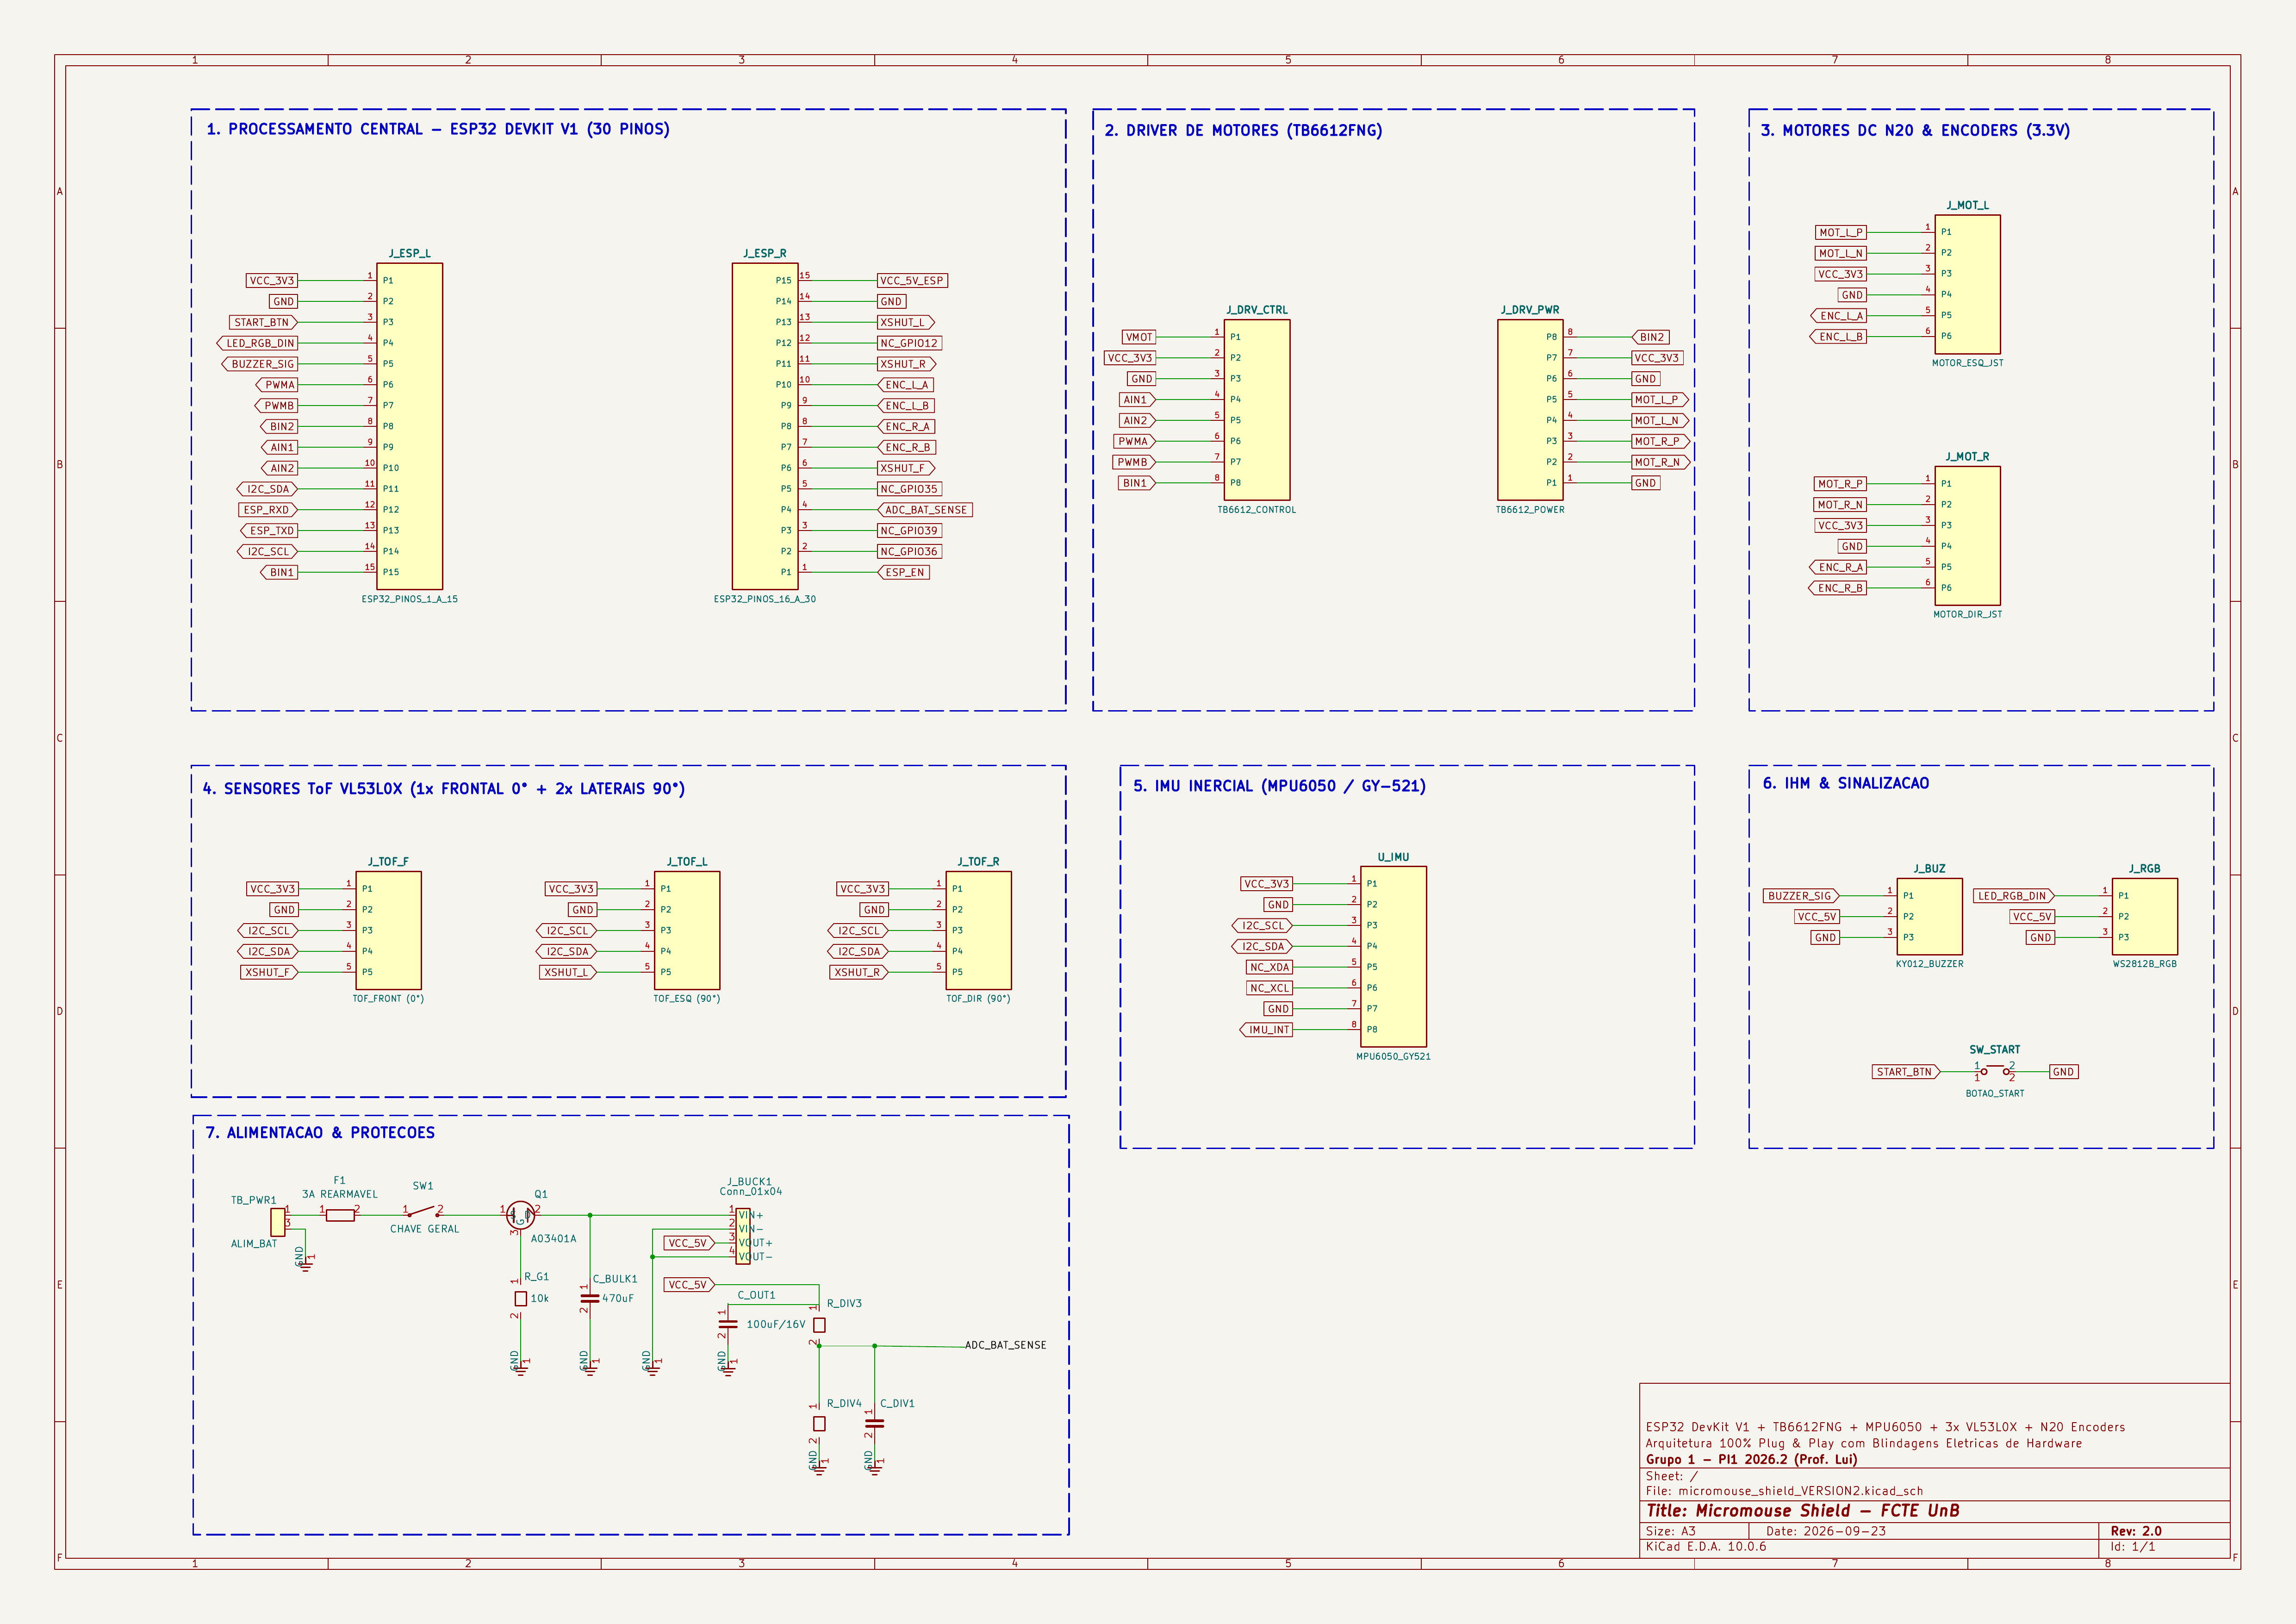The image size is (2296, 1624).
Task: Click the J_MOT_L motor connector body
Action: [x=1967, y=284]
